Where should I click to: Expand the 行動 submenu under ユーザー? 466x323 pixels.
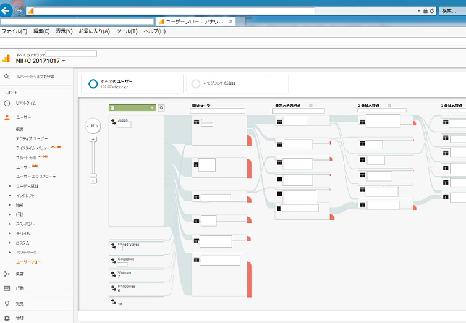click(10, 214)
